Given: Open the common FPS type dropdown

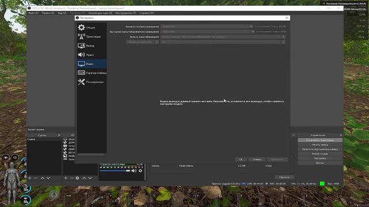Looking at the screenshot, I should pyautogui.click(x=142, y=42).
